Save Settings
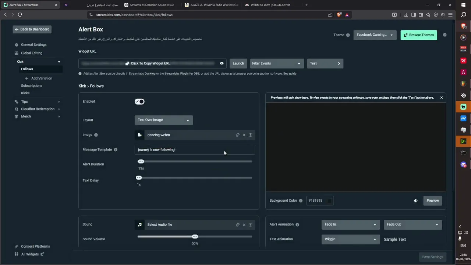Viewport: 471px width, 265px height. pos(432,257)
